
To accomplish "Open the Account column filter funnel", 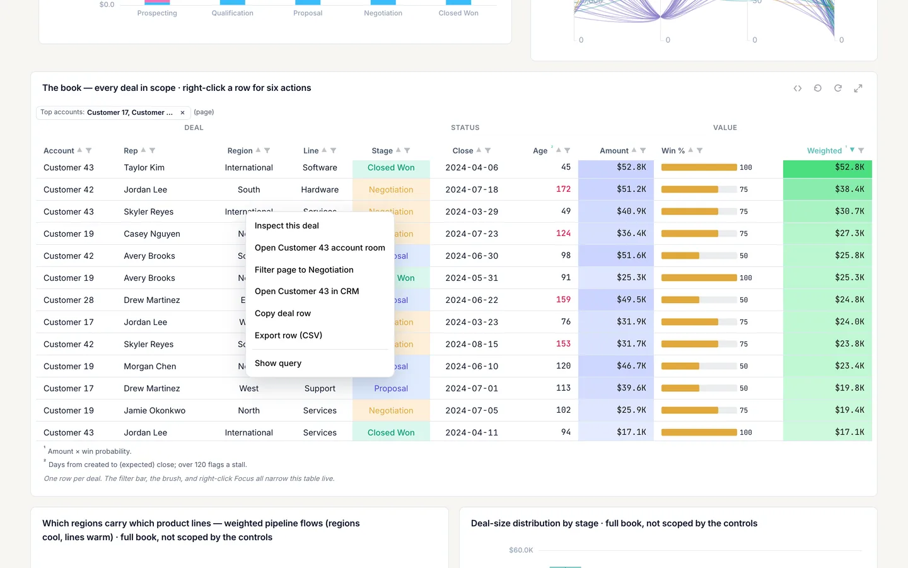I will pyautogui.click(x=89, y=150).
